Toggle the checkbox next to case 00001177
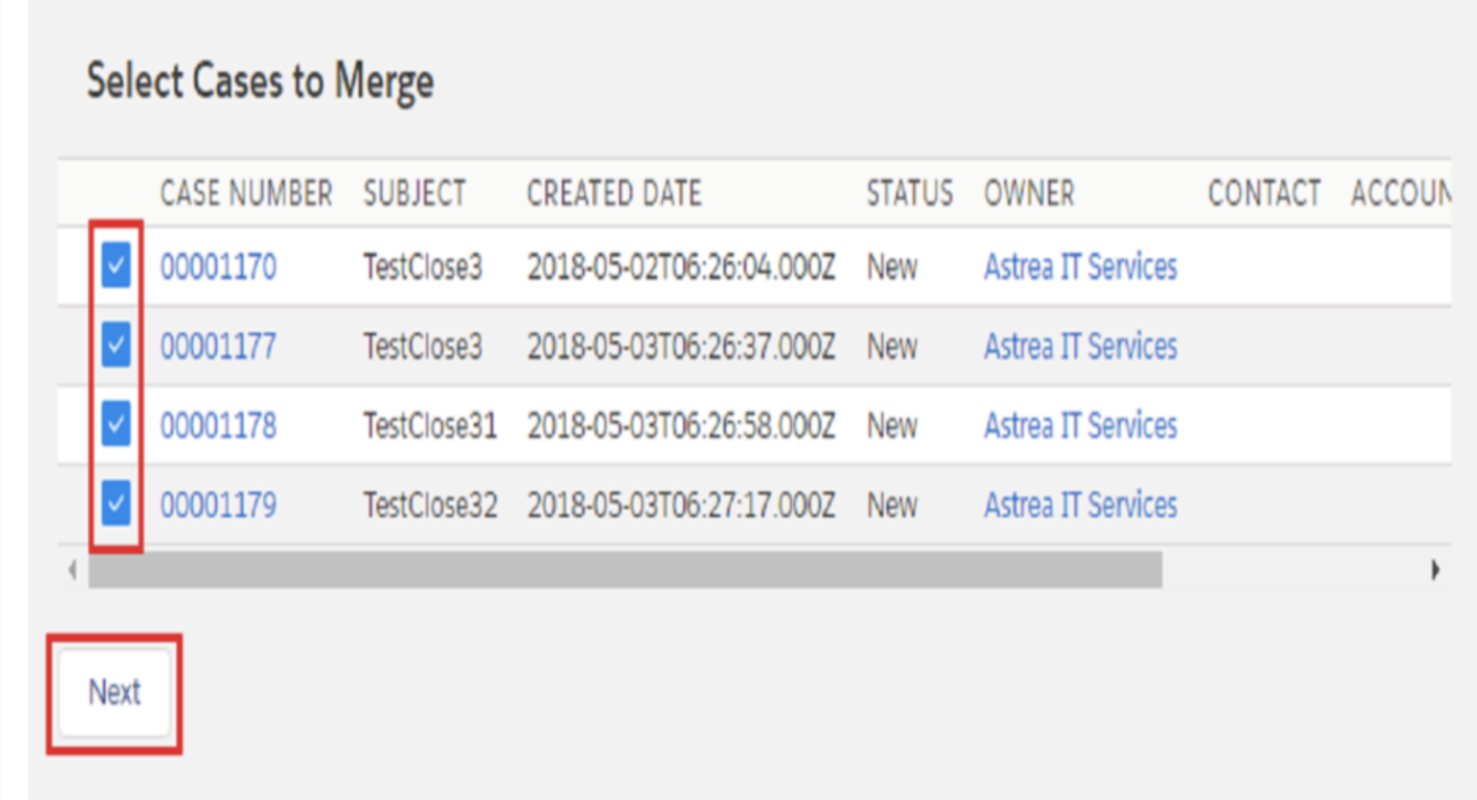This screenshot has height=800, width=1477. pos(115,346)
